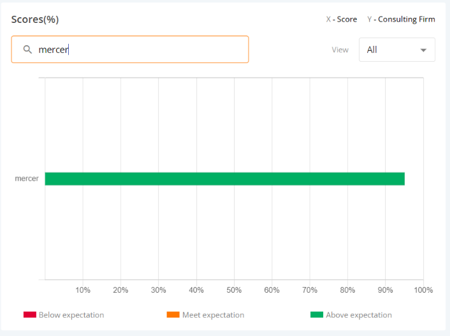Click the search magnifier icon
This screenshot has height=336, width=450.
click(x=28, y=50)
